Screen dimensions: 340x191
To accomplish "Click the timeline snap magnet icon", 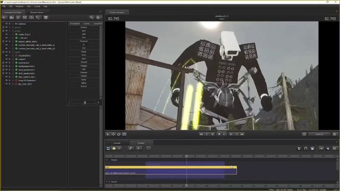I will pos(305,149).
